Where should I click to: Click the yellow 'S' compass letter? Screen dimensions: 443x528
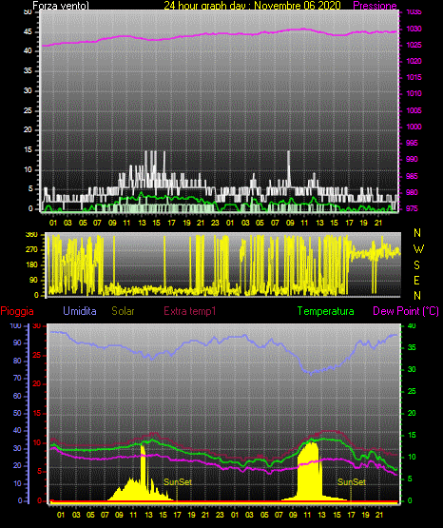416,265
